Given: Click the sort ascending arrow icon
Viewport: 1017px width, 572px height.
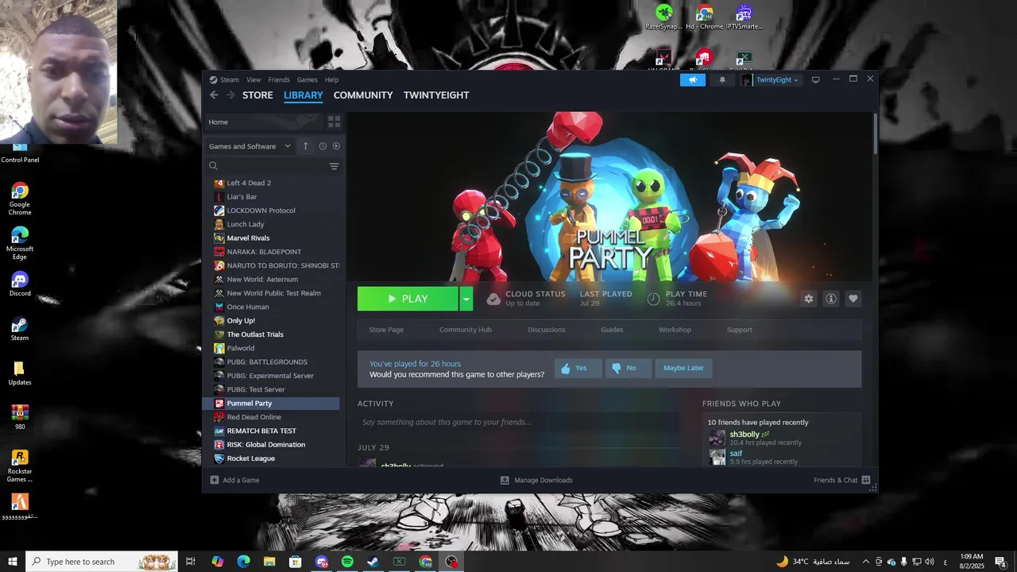Looking at the screenshot, I should click(x=305, y=146).
